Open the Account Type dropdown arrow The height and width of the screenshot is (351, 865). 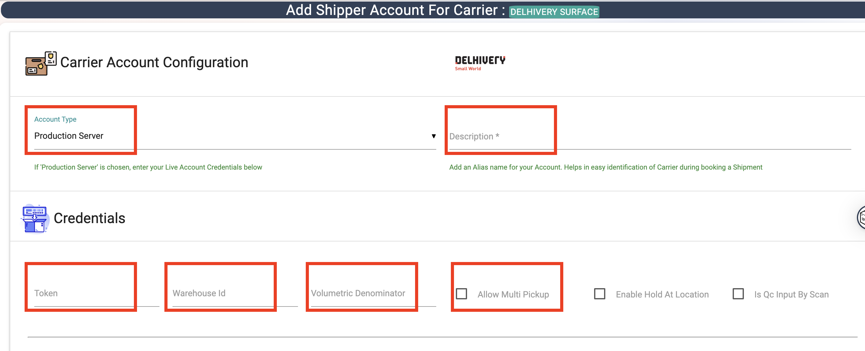433,136
